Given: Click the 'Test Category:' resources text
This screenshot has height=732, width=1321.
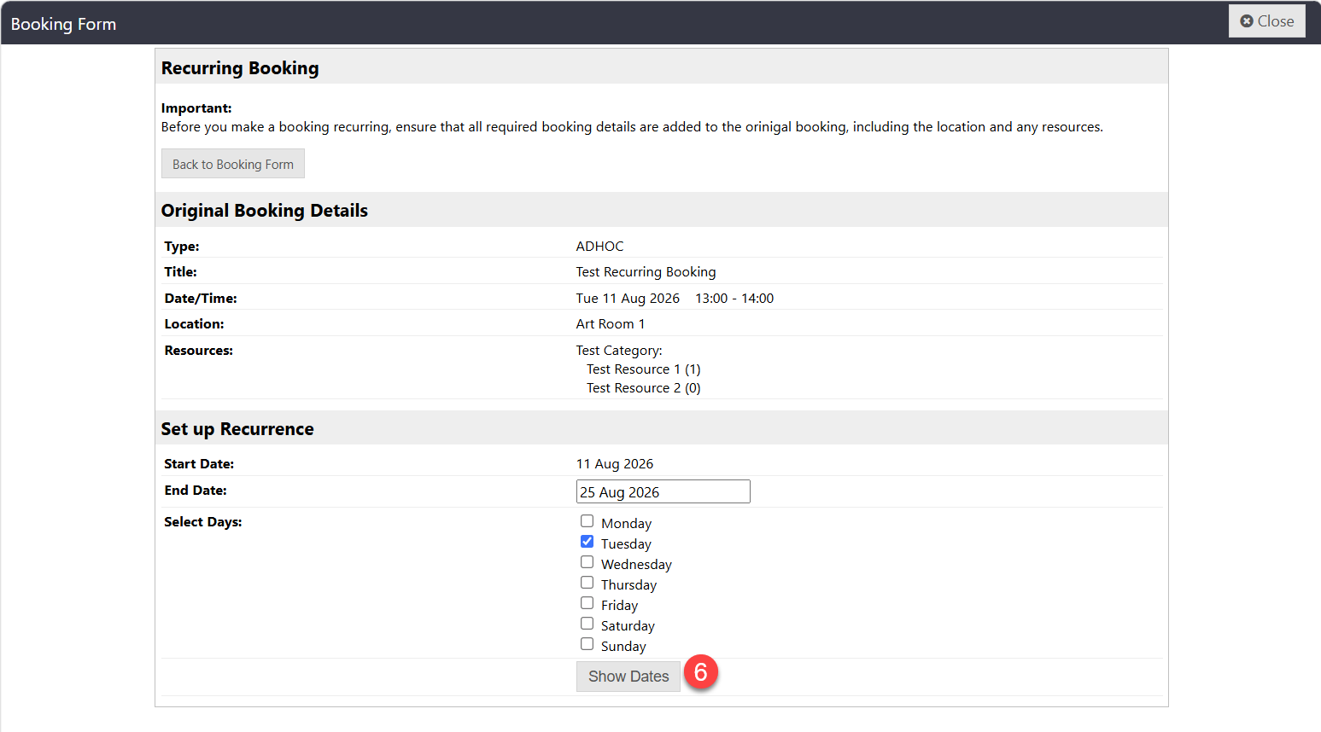Looking at the screenshot, I should tap(619, 351).
